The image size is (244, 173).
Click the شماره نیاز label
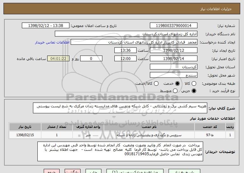pos(226,26)
